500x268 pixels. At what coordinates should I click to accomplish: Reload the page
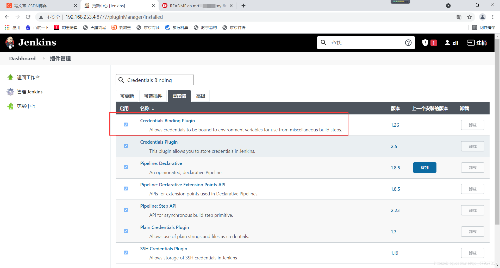28,17
